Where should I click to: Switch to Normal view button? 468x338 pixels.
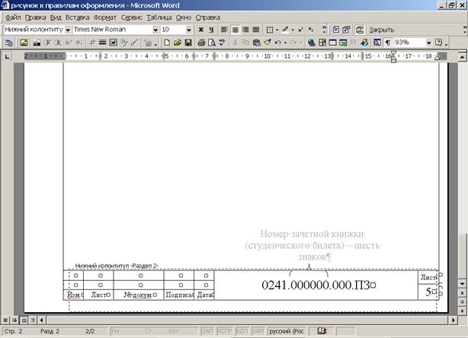point(5,320)
